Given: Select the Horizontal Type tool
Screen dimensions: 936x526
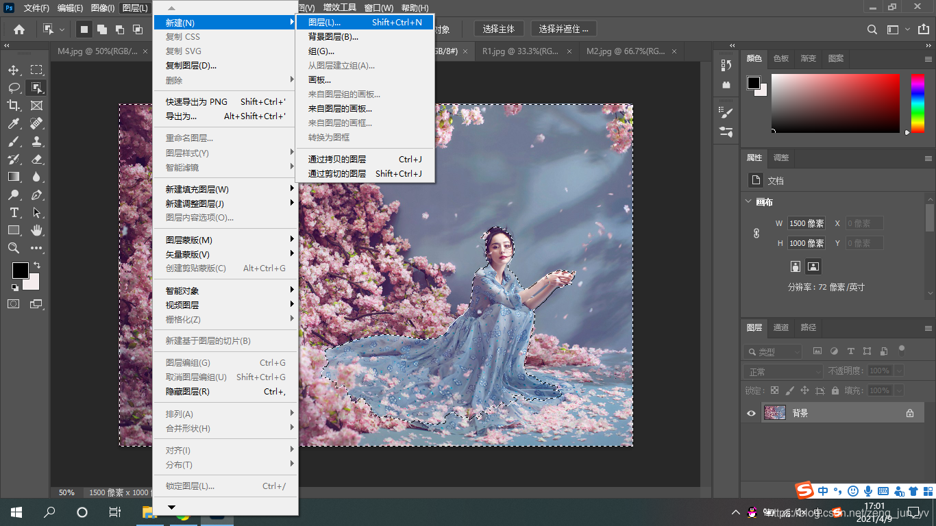Looking at the screenshot, I should pyautogui.click(x=14, y=212).
